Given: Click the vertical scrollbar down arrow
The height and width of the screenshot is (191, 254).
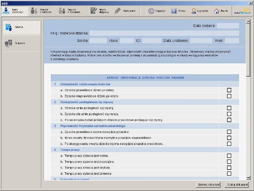Looking at the screenshot, I should [x=248, y=176].
